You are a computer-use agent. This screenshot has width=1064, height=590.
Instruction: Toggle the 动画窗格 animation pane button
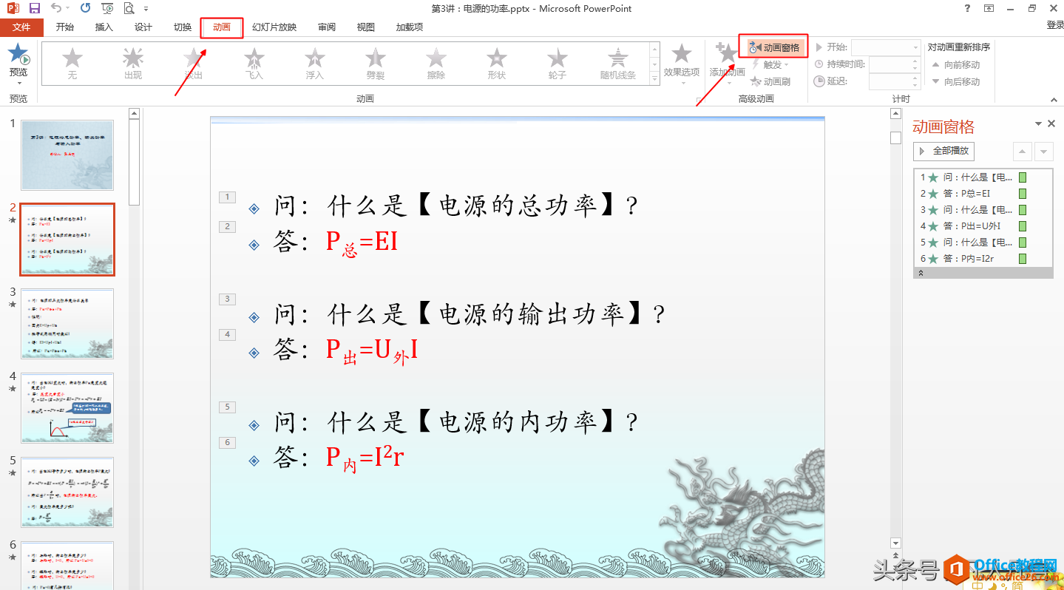coord(774,47)
